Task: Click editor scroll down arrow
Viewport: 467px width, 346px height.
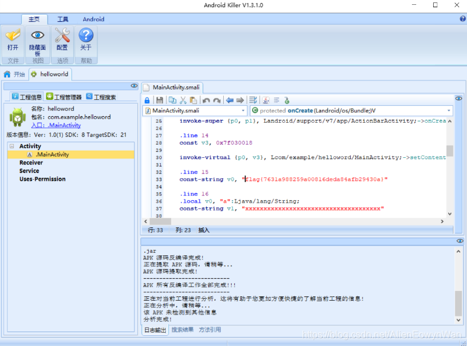Action: coord(449,214)
